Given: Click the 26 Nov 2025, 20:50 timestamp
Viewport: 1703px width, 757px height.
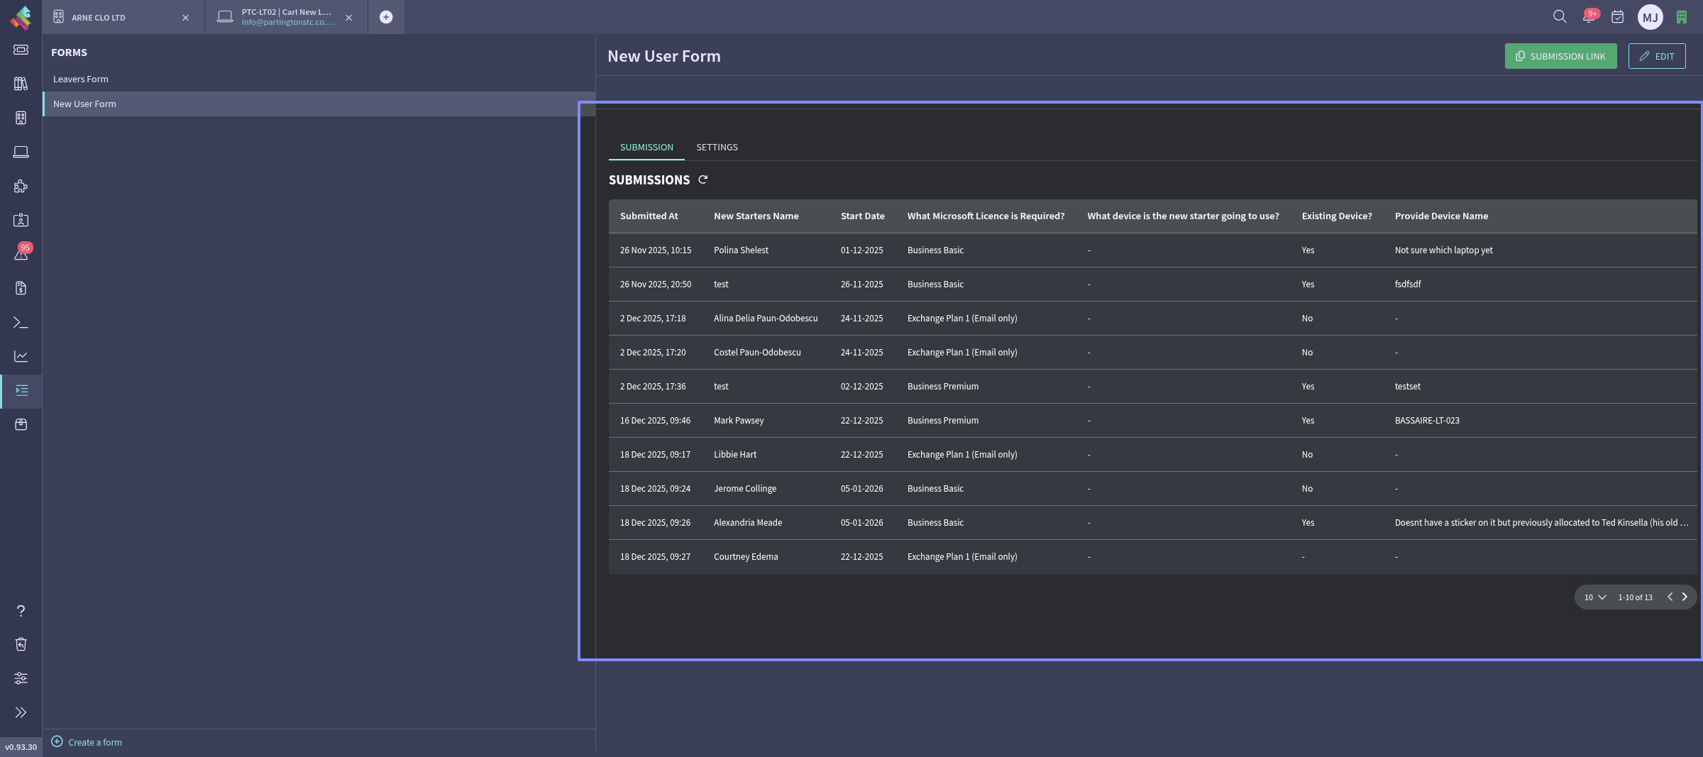Looking at the screenshot, I should [656, 284].
